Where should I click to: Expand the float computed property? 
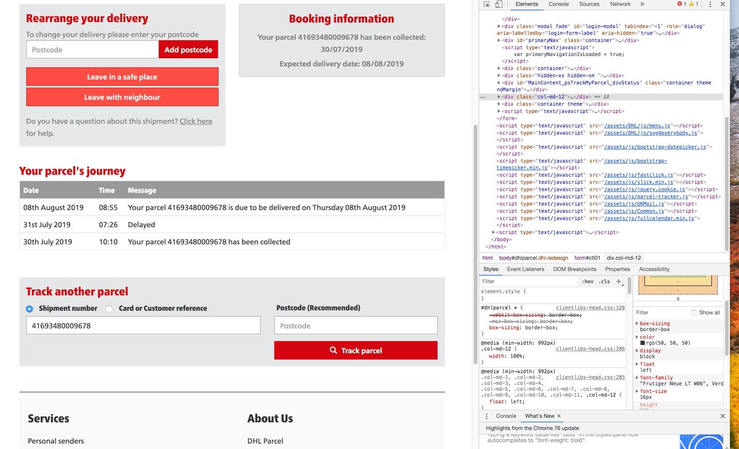pos(637,364)
